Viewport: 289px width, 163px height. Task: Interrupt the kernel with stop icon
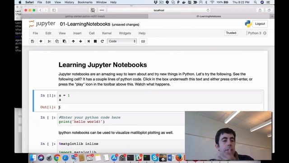pos(95,41)
